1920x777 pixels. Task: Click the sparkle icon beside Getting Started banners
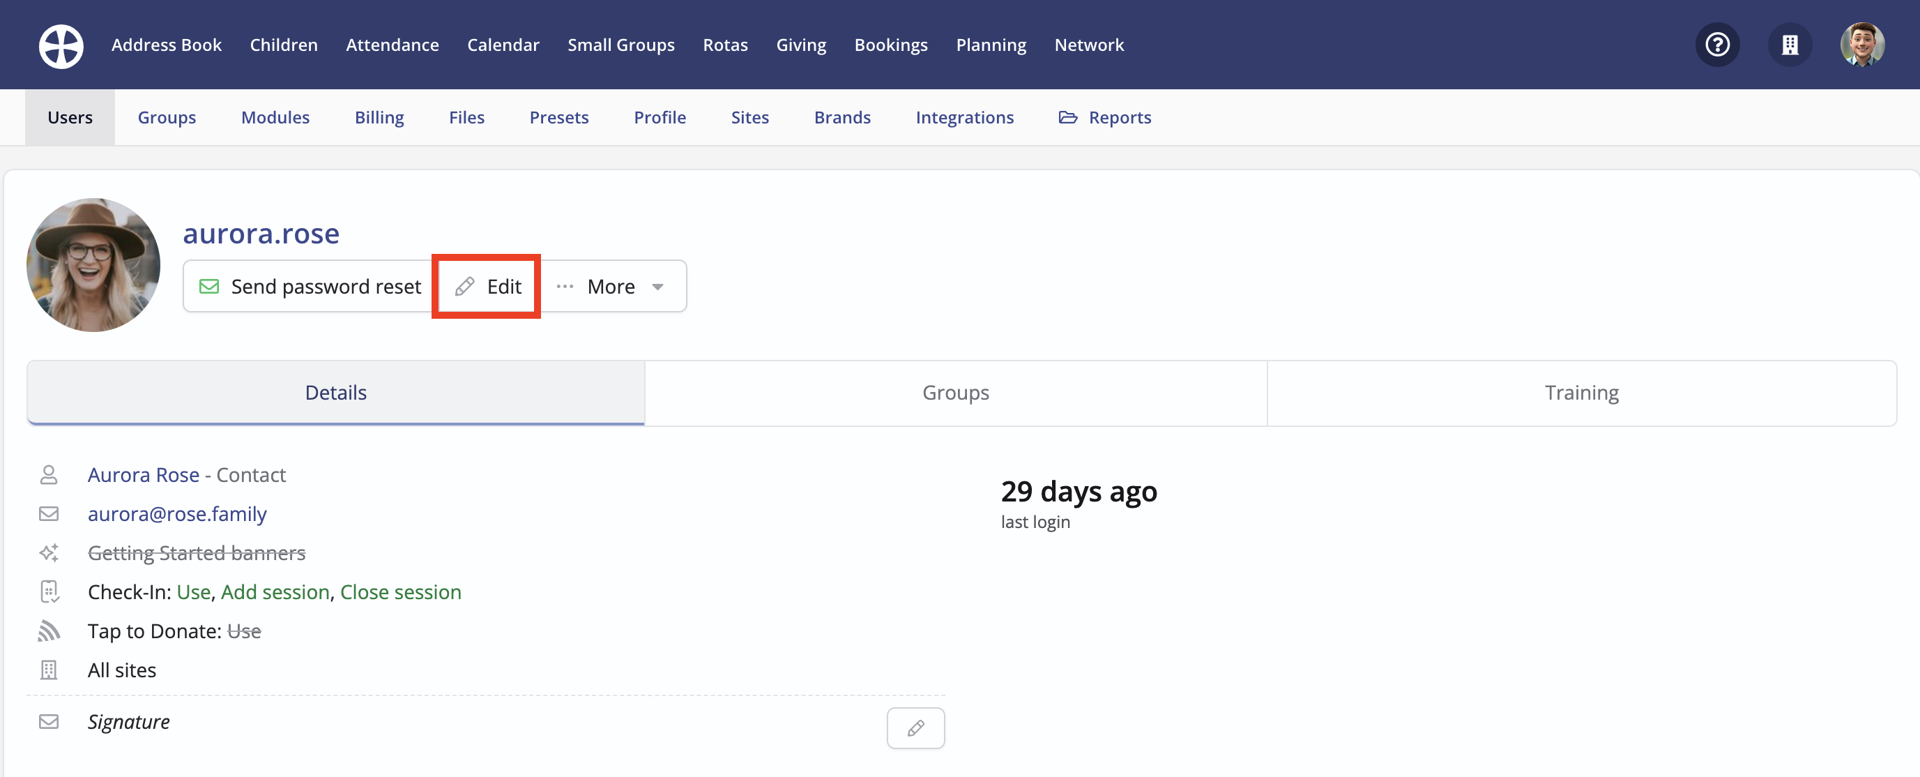point(48,552)
